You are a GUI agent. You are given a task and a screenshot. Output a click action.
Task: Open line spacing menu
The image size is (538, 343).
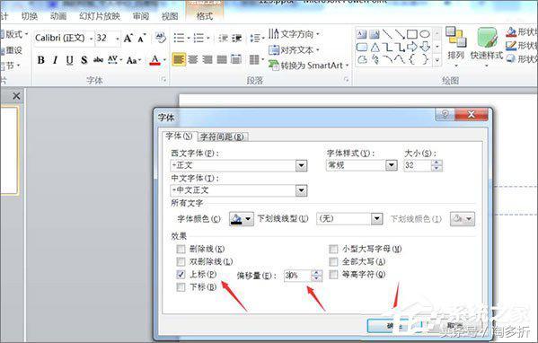coord(257,38)
